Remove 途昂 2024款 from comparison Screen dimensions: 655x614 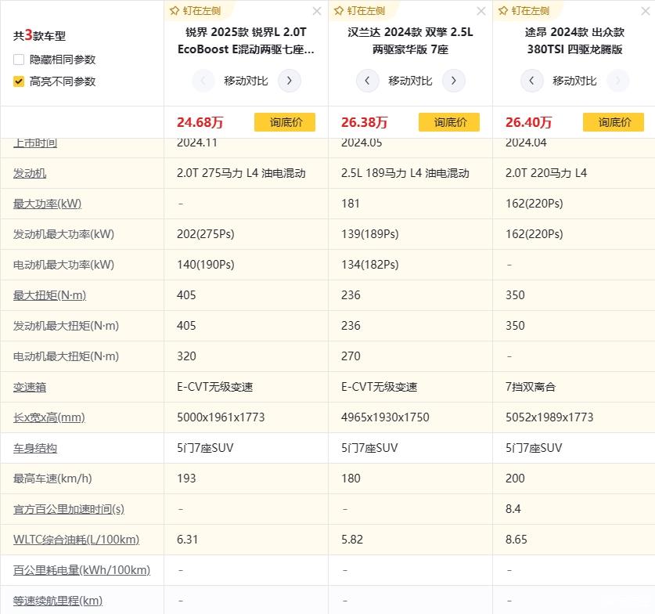coord(646,11)
